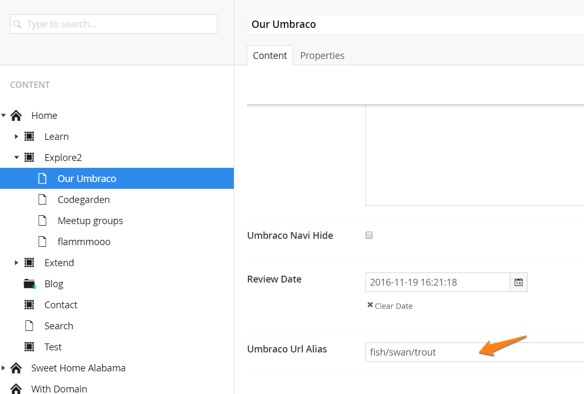The width and height of the screenshot is (584, 394).
Task: Click the Umbraco Navi Hide label
Action: click(x=290, y=236)
